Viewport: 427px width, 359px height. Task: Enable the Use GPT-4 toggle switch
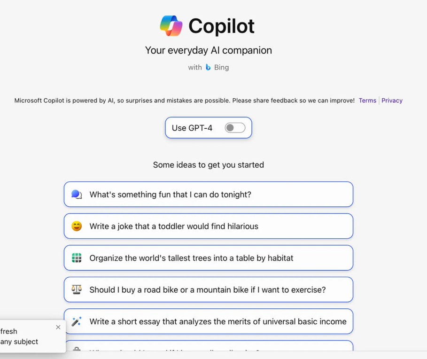[x=235, y=128]
